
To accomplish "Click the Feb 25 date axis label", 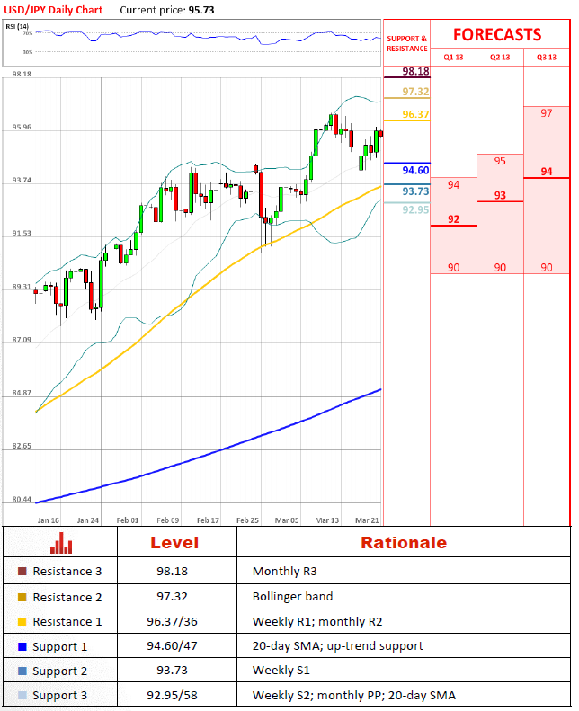I will [x=247, y=520].
